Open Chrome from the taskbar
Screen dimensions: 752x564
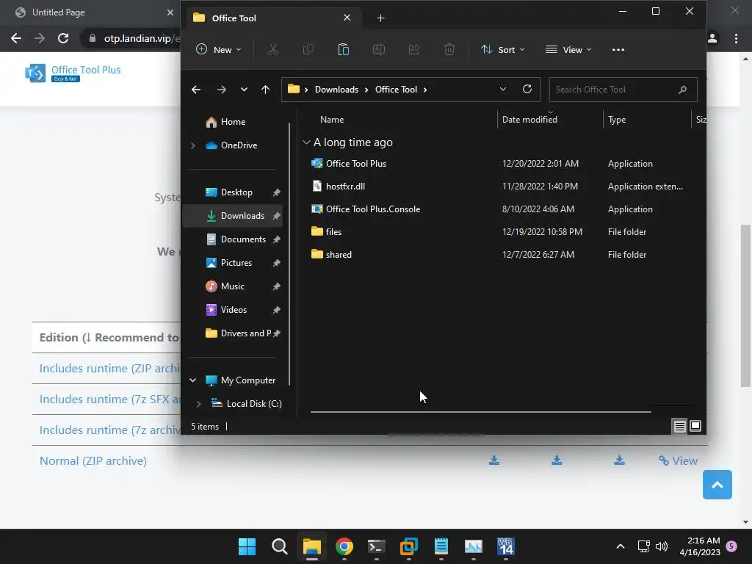[344, 546]
